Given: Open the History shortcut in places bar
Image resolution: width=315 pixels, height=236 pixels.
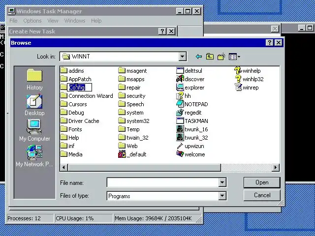Looking at the screenshot, I should point(34,80).
